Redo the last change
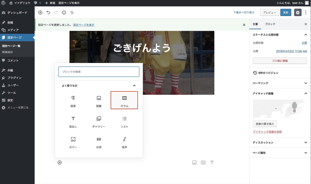The height and width of the screenshot is (184, 311). pyautogui.click(x=56, y=12)
